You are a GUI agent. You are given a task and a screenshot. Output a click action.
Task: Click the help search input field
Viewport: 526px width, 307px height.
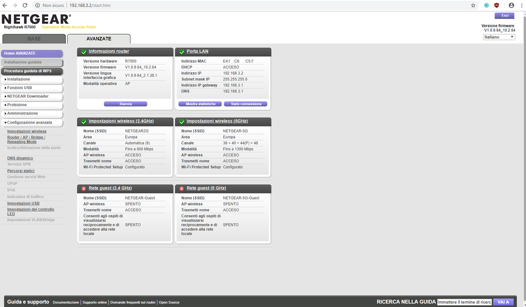(x=464, y=302)
